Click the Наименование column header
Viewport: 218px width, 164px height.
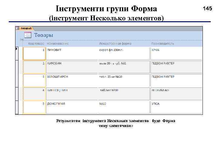pyautogui.click(x=58, y=43)
